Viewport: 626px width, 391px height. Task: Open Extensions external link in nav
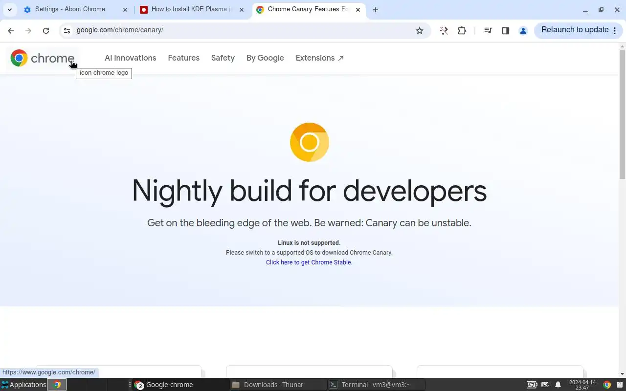(319, 58)
